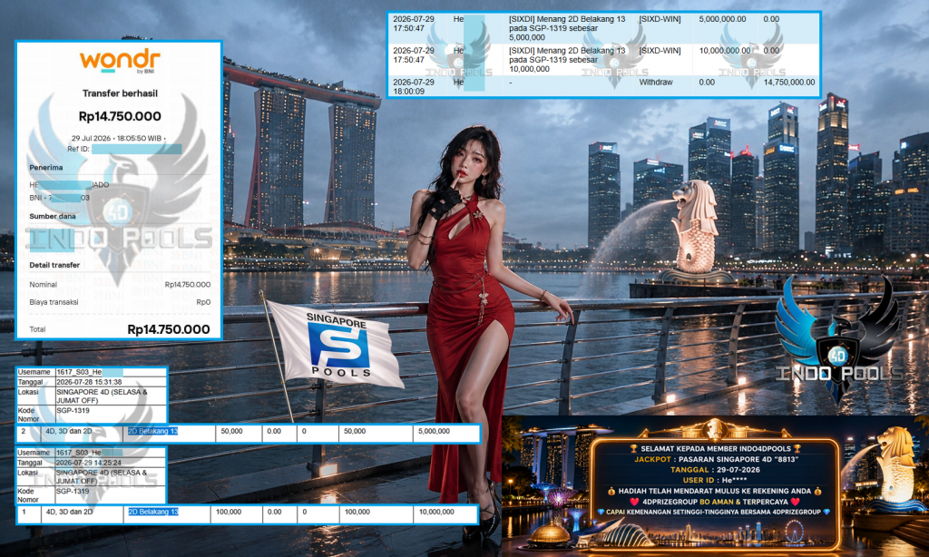Click the 10,000,000.00 credit cell in transaction log
The height and width of the screenshot is (557, 929).
(725, 51)
